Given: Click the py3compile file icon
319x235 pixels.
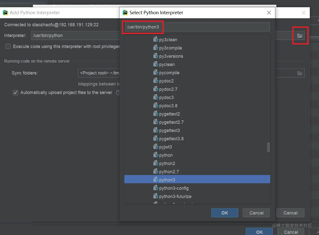Looking at the screenshot, I should (x=156, y=48).
